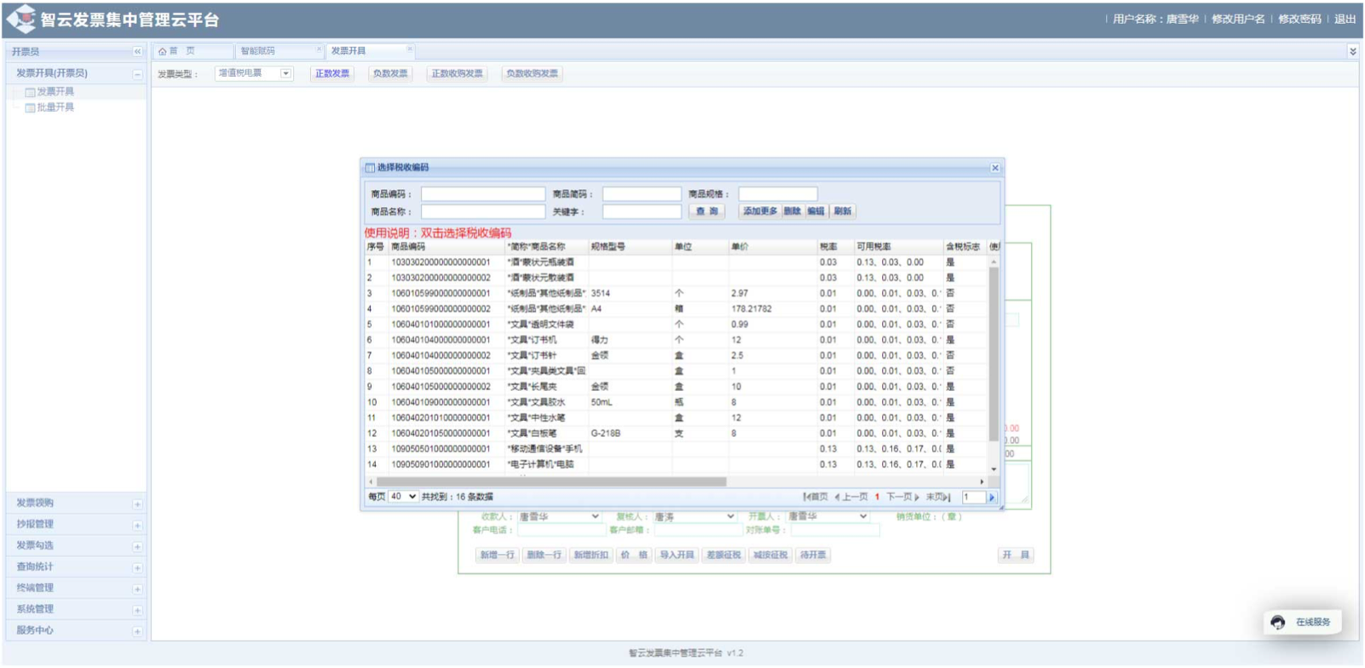1365x668 pixels.
Task: Close the 选择税收编码 dialog
Action: pos(994,168)
